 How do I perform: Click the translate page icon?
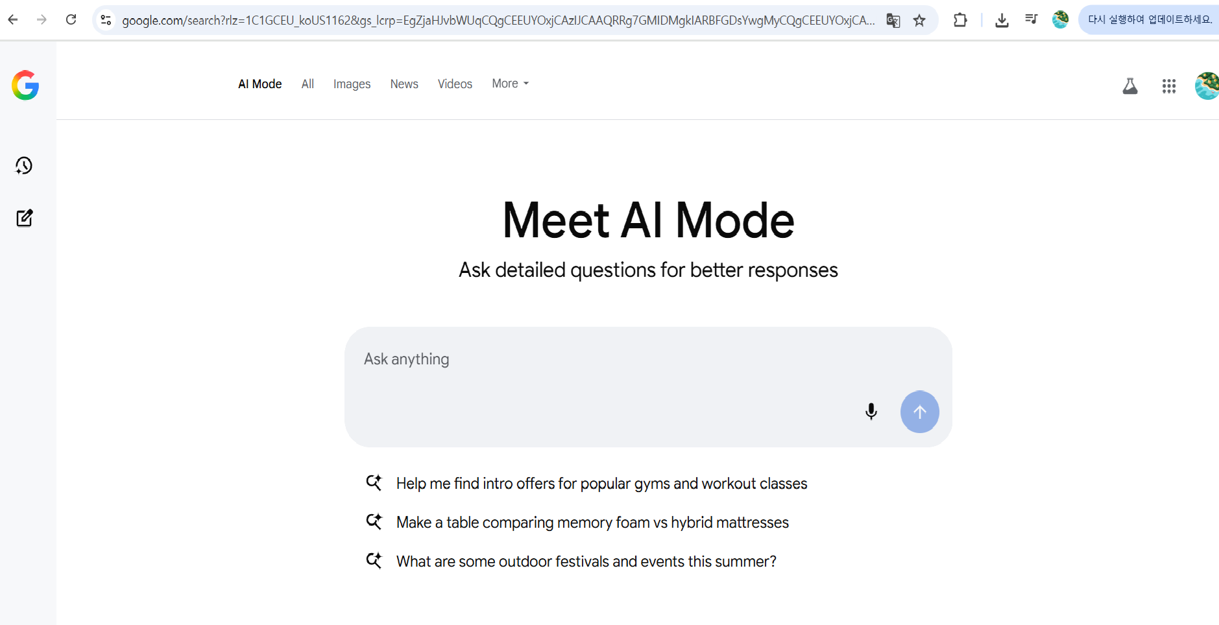[x=893, y=21]
